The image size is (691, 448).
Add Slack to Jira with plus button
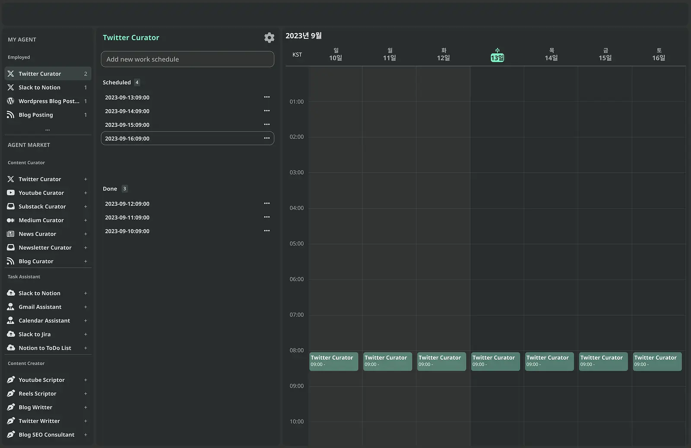pyautogui.click(x=86, y=334)
